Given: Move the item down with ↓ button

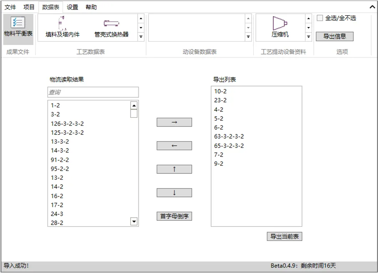Looking at the screenshot, I should 174,193.
